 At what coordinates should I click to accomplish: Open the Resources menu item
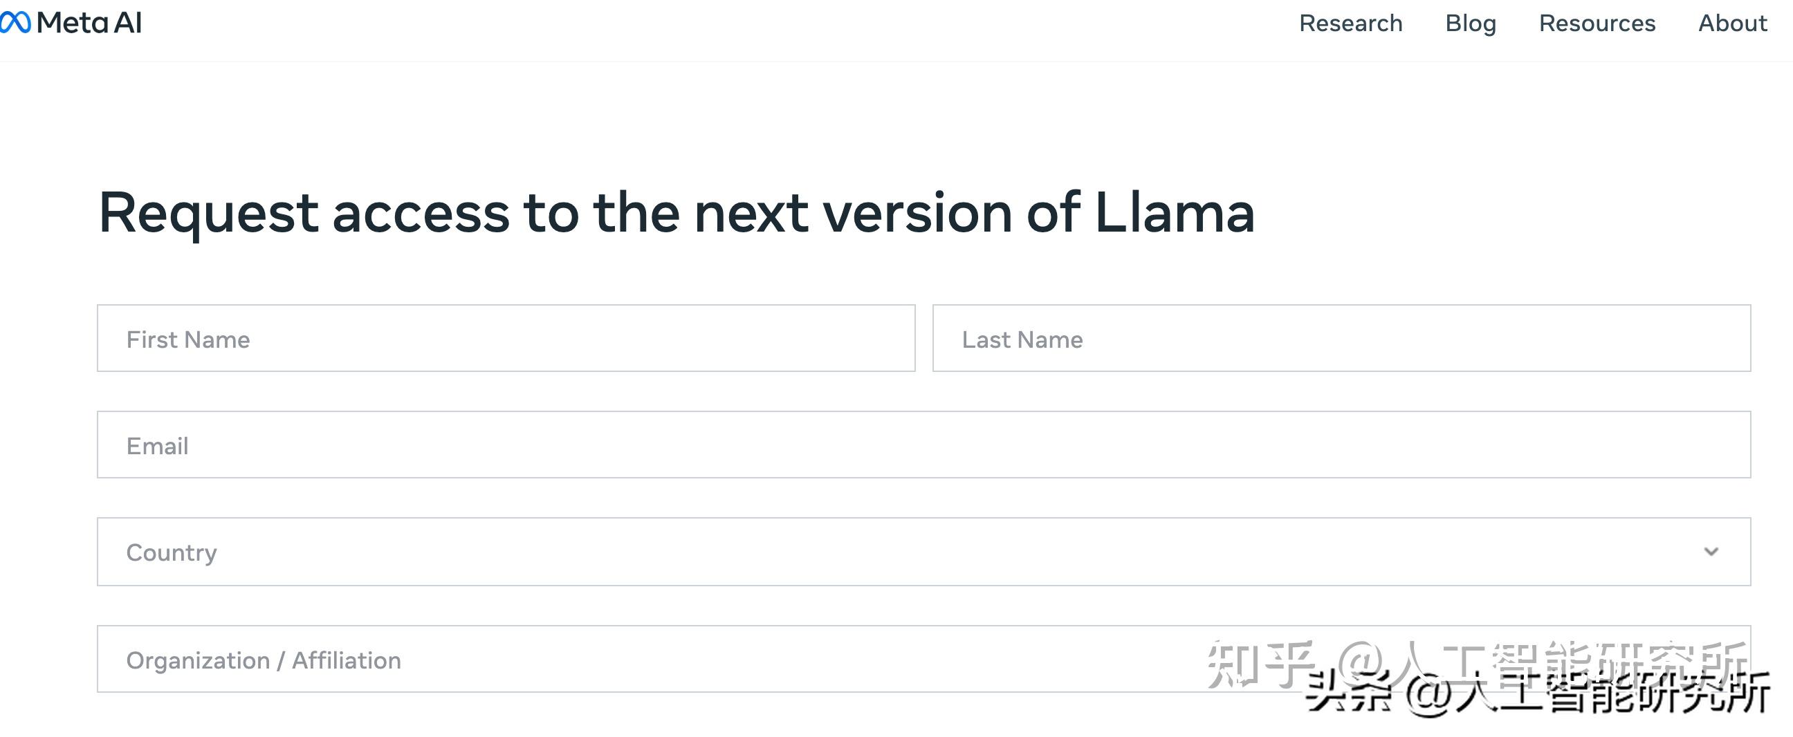(1598, 23)
